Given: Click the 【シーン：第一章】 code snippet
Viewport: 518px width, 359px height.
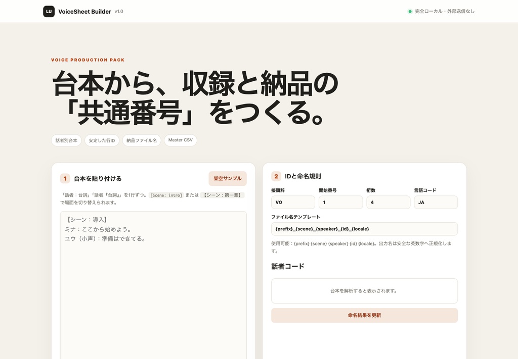Looking at the screenshot, I should 223,195.
